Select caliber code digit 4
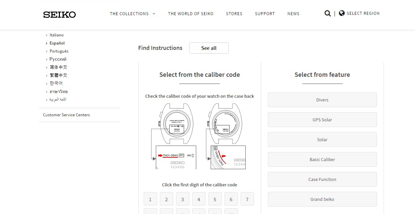Image resolution: width=415 pixels, height=214 pixels. coord(199,199)
